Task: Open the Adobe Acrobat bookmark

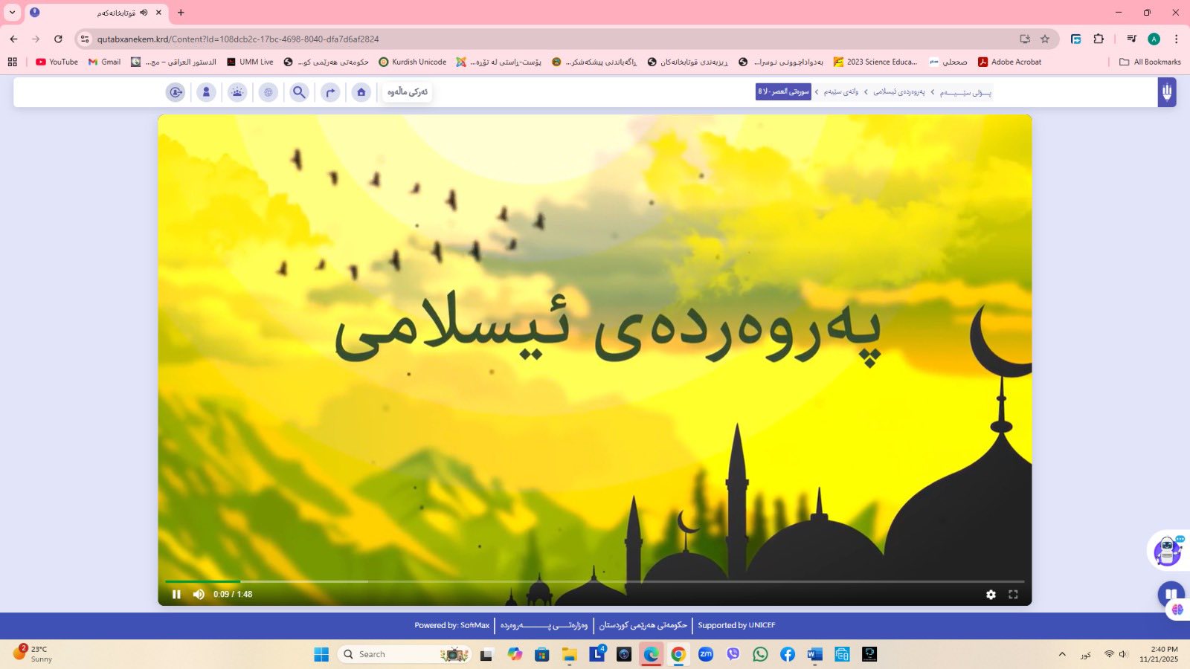Action: (1009, 62)
